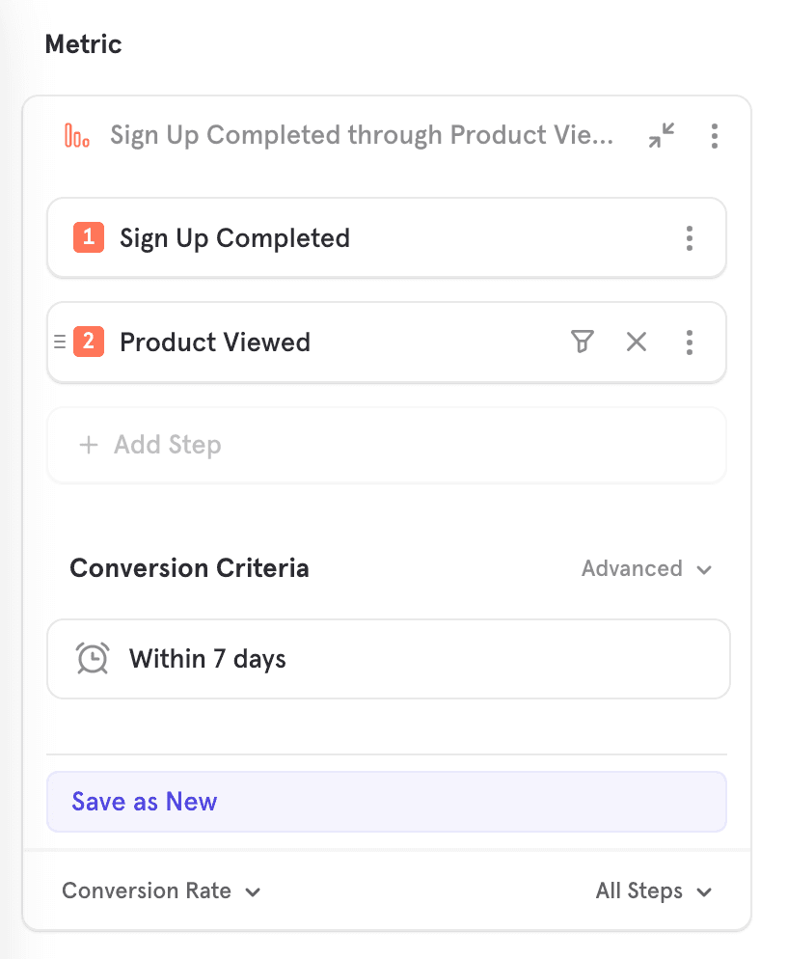Remove the Product Viewed step with X
Screen dimensions: 787x959
click(637, 342)
